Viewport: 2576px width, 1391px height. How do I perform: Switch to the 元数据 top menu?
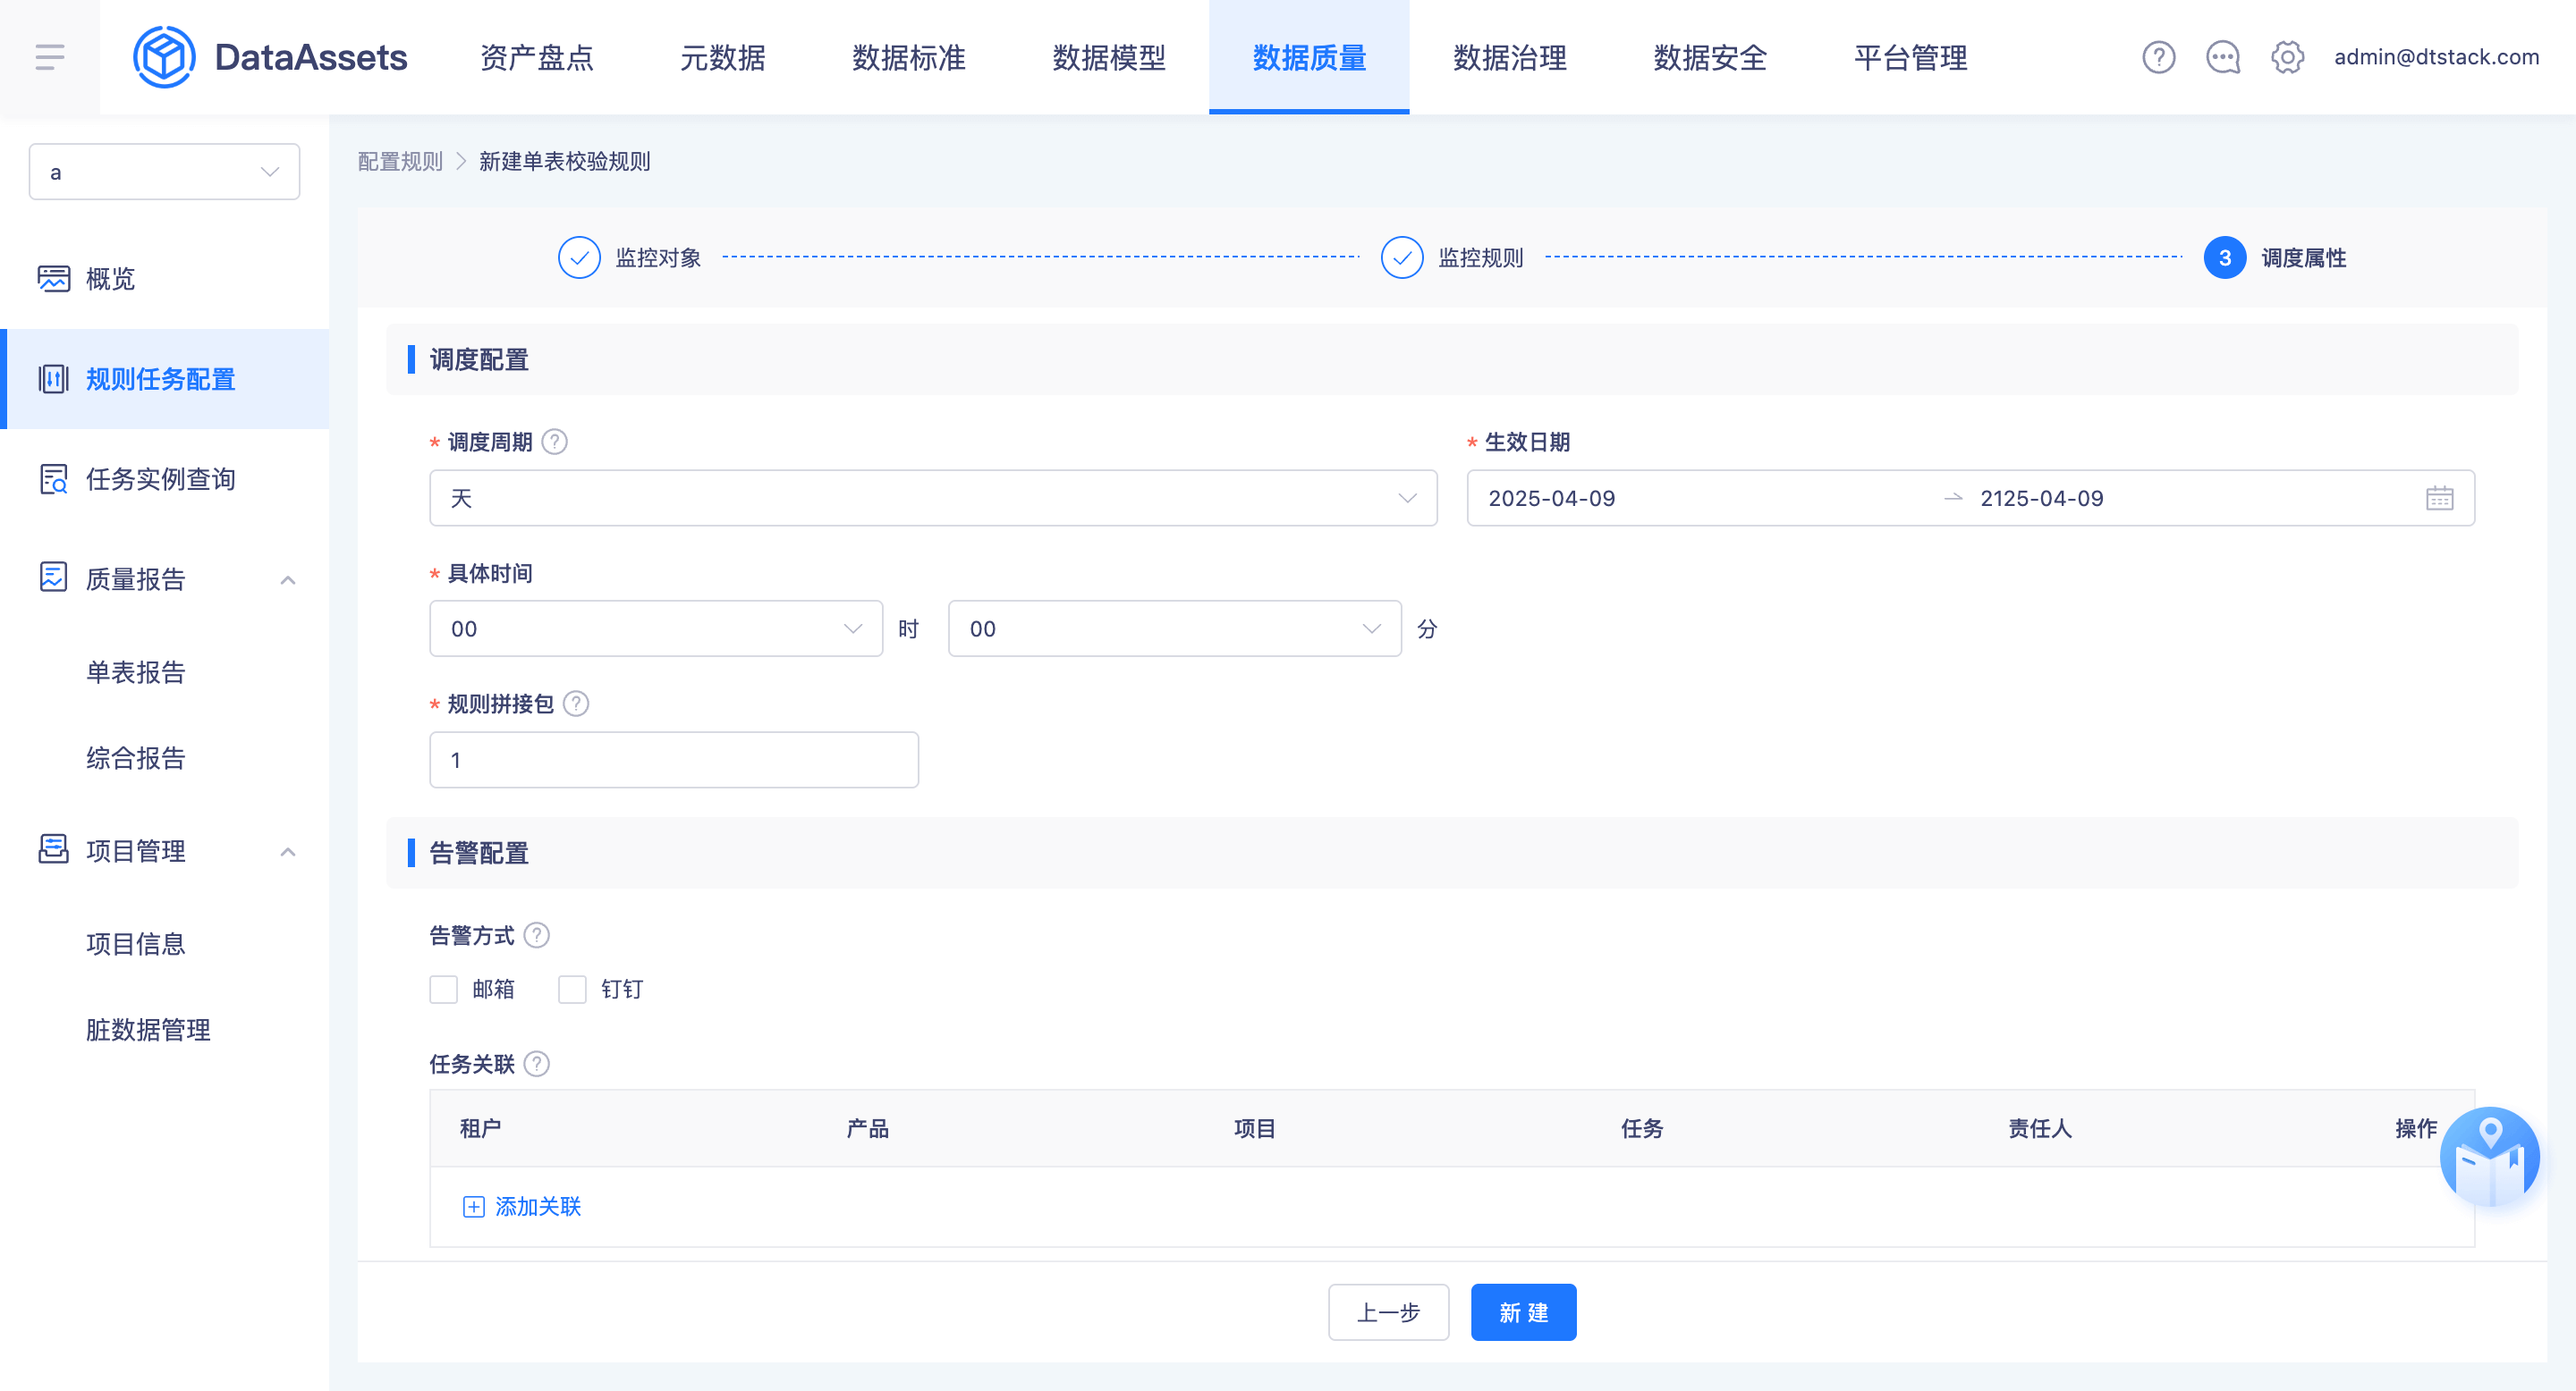723,57
